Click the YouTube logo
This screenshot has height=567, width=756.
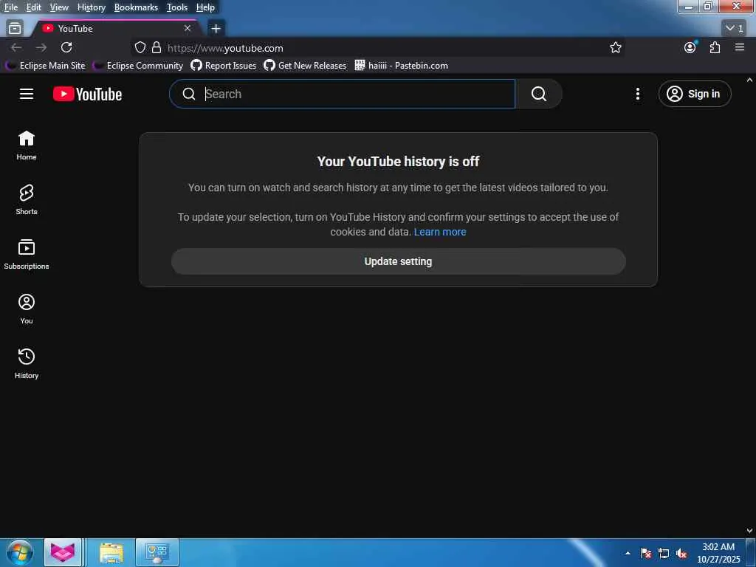pos(87,94)
